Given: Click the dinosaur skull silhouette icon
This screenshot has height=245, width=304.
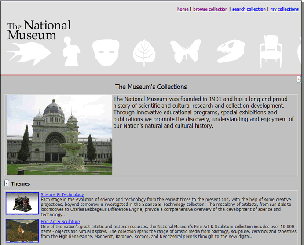Looking at the screenshot, I should 231,51.
